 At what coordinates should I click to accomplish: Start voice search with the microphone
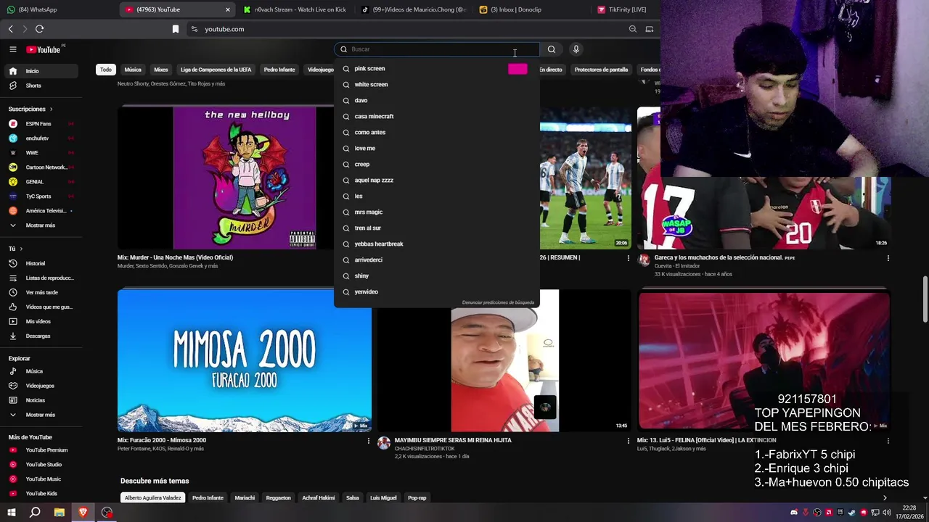pyautogui.click(x=576, y=49)
